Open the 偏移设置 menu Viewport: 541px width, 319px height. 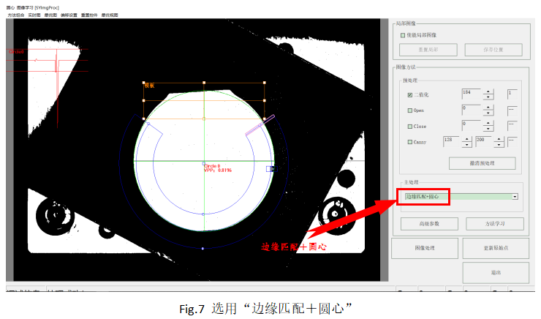(x=69, y=15)
